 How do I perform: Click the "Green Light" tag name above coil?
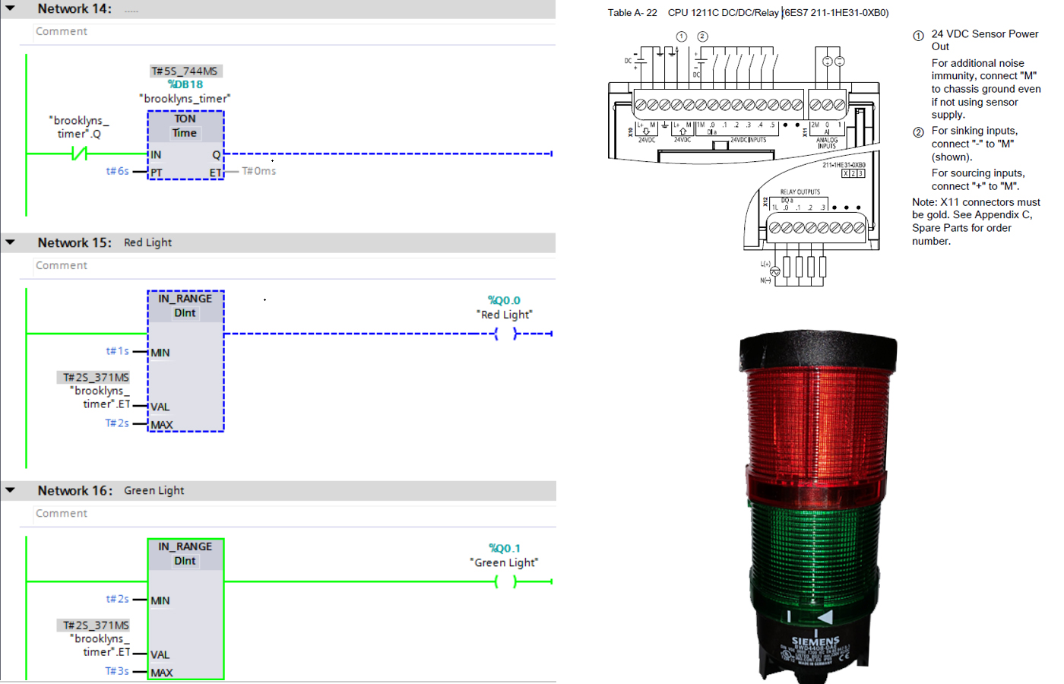(x=504, y=562)
